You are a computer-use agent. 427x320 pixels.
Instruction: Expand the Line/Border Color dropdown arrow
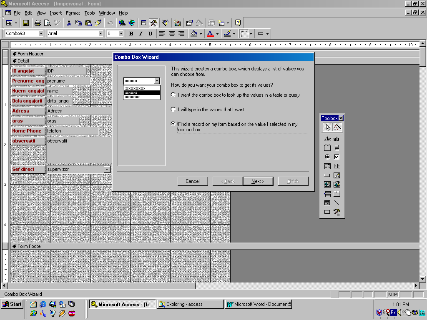click(234, 34)
